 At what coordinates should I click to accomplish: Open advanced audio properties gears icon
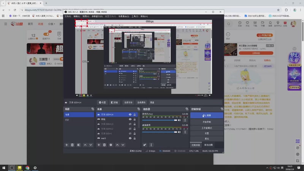145,145
